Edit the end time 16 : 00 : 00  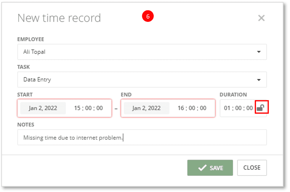click(192, 108)
